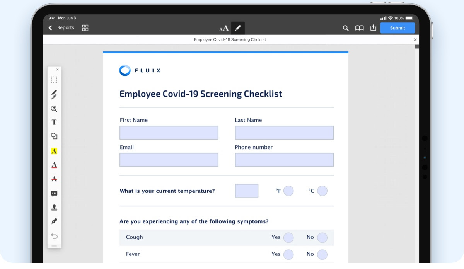464x269 pixels.
Task: Select the pen drawing tool
Action: [54, 94]
